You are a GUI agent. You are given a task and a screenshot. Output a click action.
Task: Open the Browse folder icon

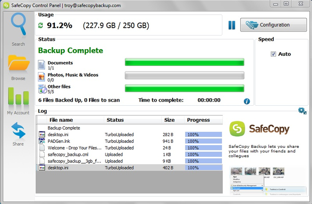point(18,63)
